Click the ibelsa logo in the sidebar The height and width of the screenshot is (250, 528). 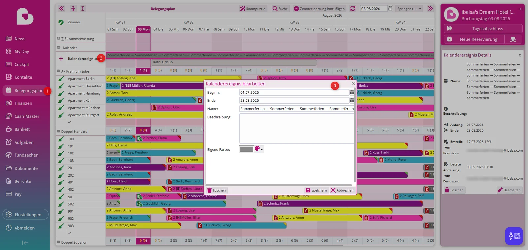(25, 16)
